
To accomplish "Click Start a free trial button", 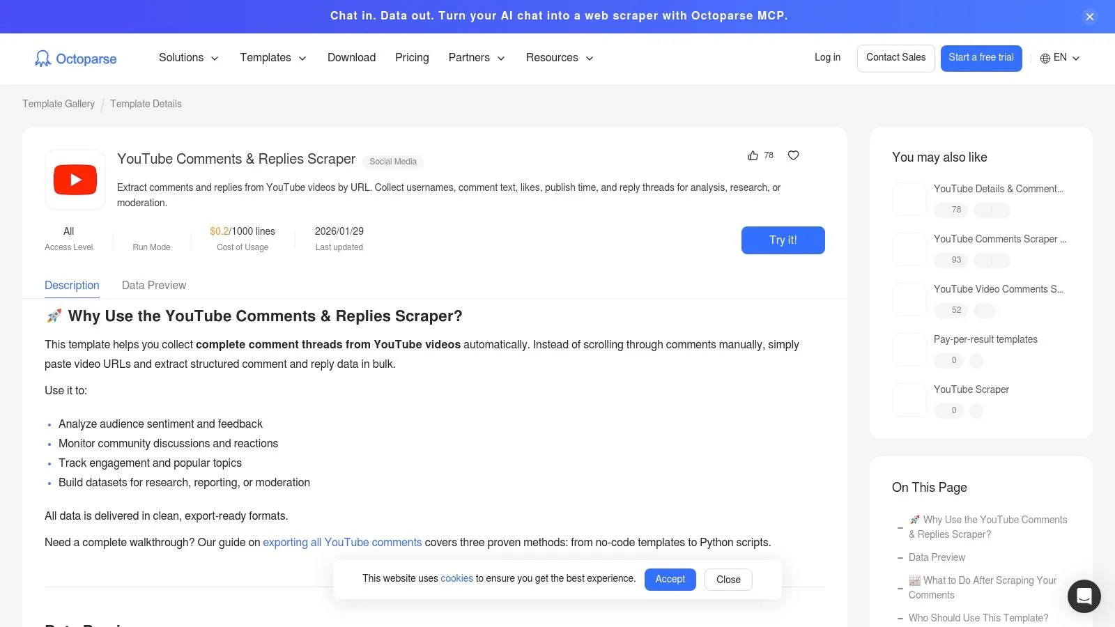I will [981, 58].
